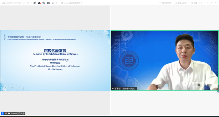Click the crossed-eye watermark icon
Image resolution: width=219 pixels, height=117 pixels.
click(x=48, y=3)
